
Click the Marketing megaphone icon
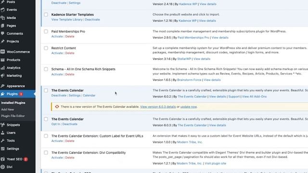2,76
